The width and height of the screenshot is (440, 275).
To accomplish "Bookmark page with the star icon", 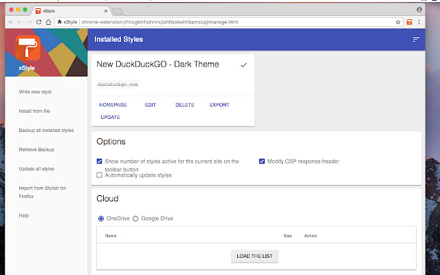I will pos(398,22).
